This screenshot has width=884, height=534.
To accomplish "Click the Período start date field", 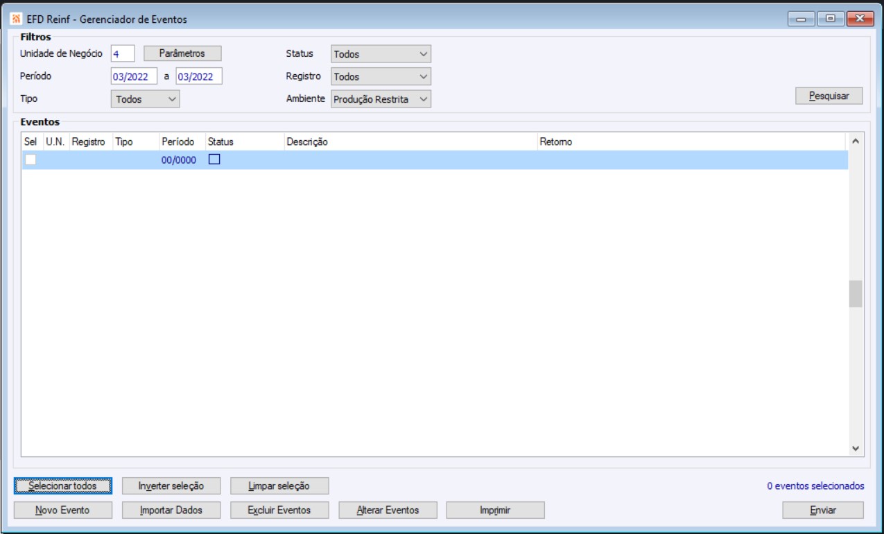I will pyautogui.click(x=134, y=76).
